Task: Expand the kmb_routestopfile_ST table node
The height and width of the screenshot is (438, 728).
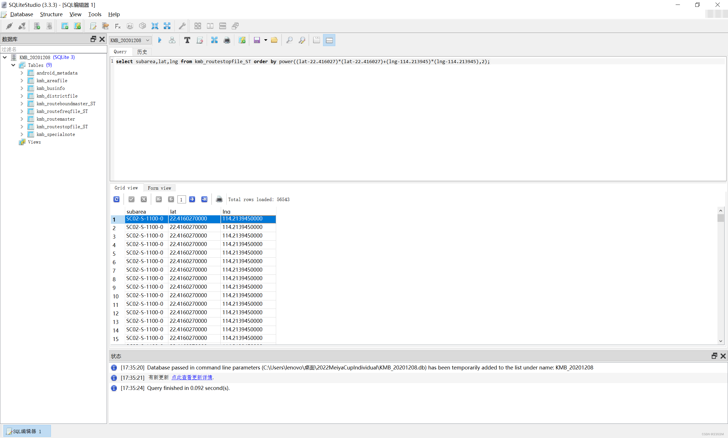Action: [x=22, y=127]
